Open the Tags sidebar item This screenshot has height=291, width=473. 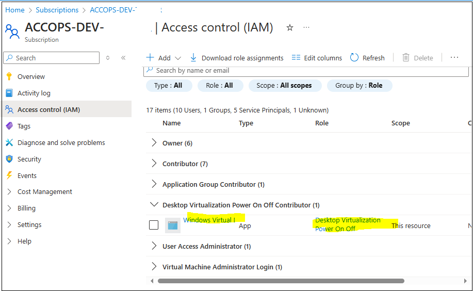[x=24, y=126]
